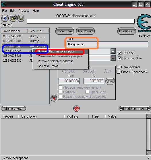Click the New Scan button

pyautogui.click(x=65, y=31)
